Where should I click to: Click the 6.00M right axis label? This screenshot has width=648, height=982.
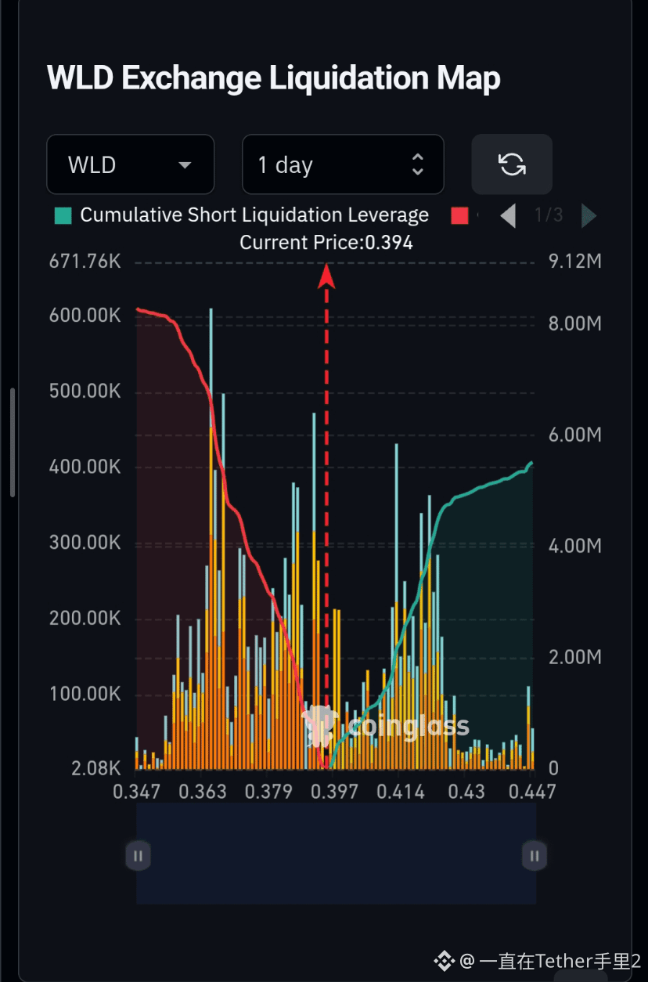pyautogui.click(x=575, y=435)
